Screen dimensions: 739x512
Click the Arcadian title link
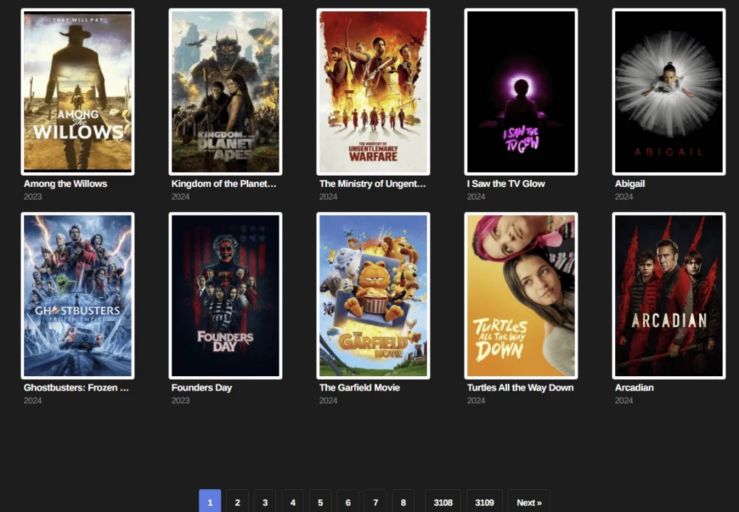(x=634, y=388)
